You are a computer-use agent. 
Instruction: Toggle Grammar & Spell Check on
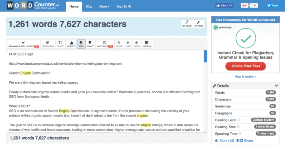pyautogui.click(x=24, y=44)
